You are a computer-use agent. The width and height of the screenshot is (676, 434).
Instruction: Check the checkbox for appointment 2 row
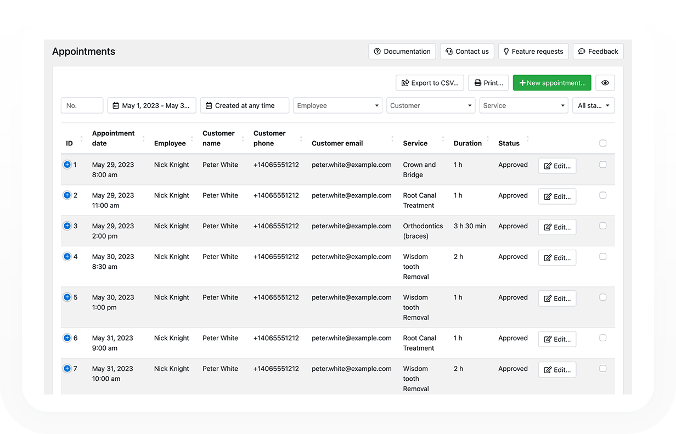click(x=603, y=195)
